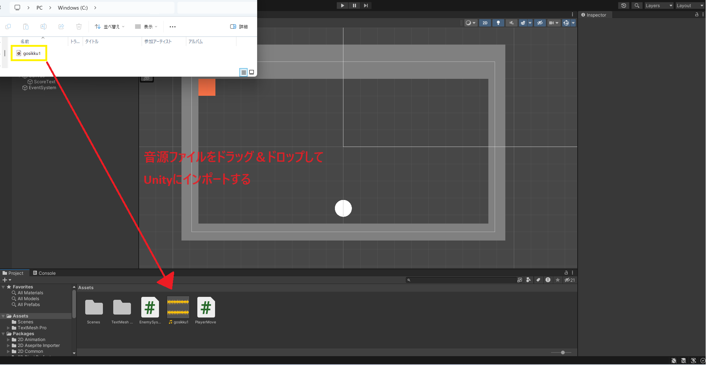Screen dimensions: 706x365
Task: Click the thumbnail zoom slider in Project panel
Action: pyautogui.click(x=563, y=352)
